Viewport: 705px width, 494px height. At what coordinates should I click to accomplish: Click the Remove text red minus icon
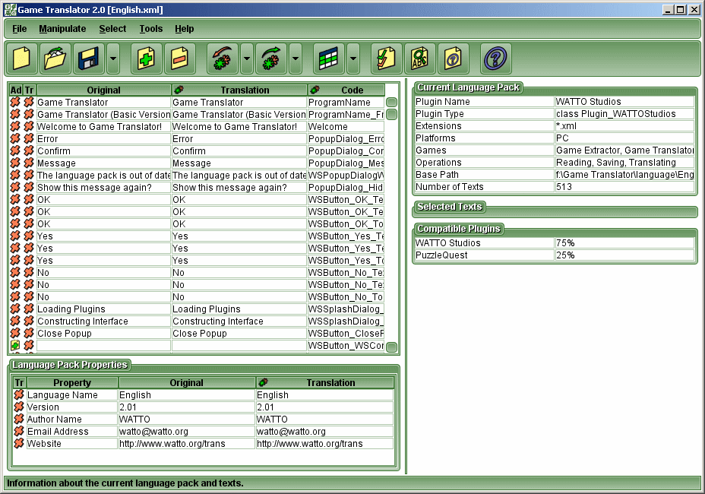coord(179,59)
